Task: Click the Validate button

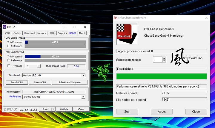Action: point(64,109)
